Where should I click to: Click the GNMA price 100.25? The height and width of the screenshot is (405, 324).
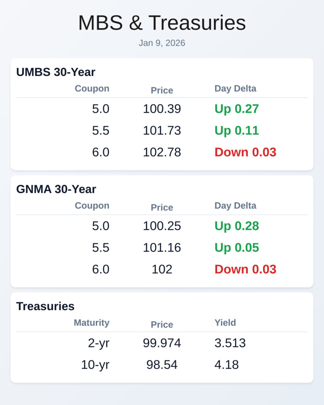point(162,226)
